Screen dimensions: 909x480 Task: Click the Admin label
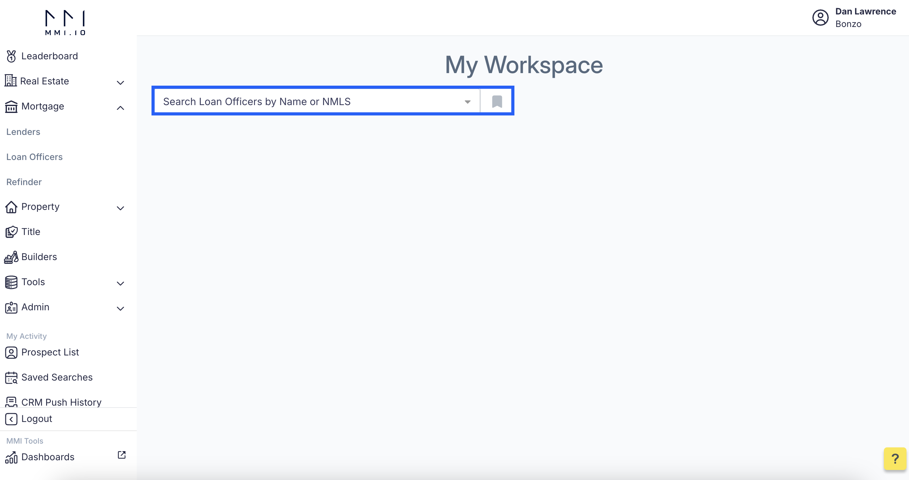35,307
